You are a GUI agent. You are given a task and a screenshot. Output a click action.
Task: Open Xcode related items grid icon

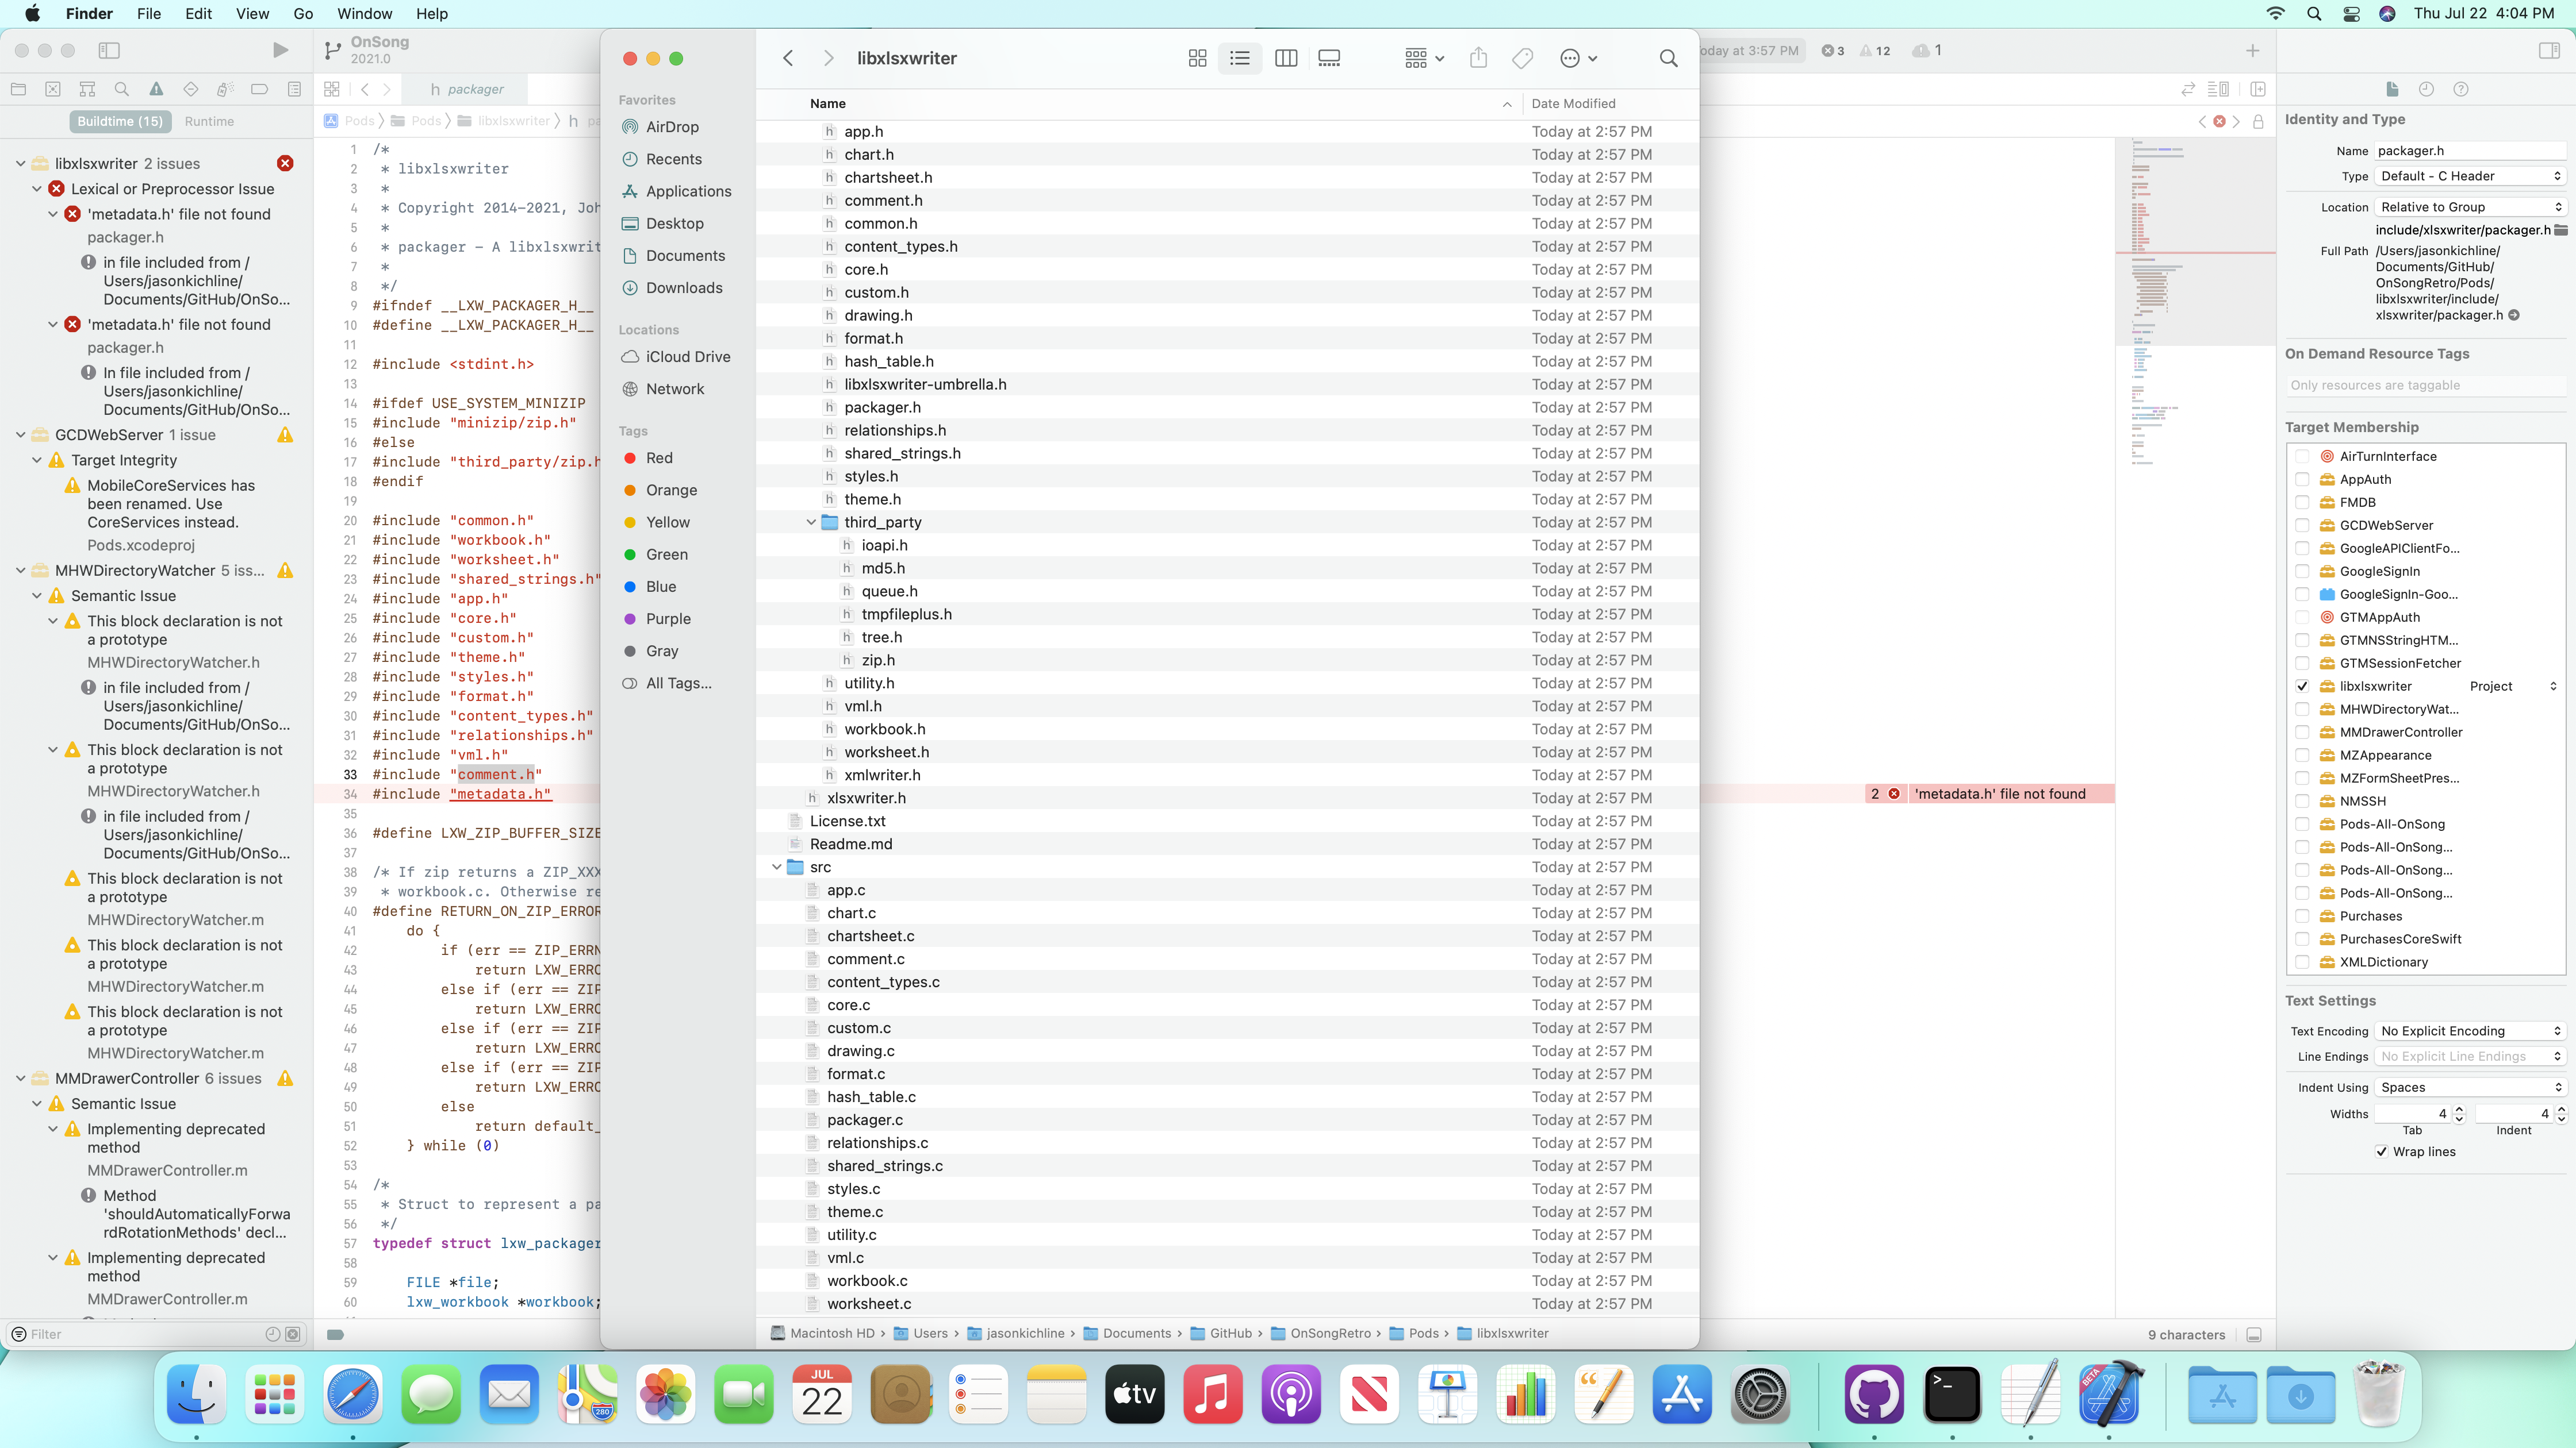pos(332,89)
